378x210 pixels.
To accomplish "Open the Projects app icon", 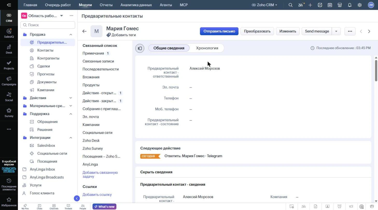I will click(x=9, y=65).
